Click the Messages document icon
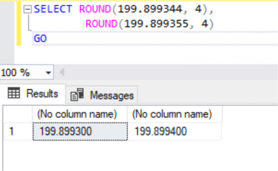The height and width of the screenshot is (171, 278). click(x=77, y=95)
